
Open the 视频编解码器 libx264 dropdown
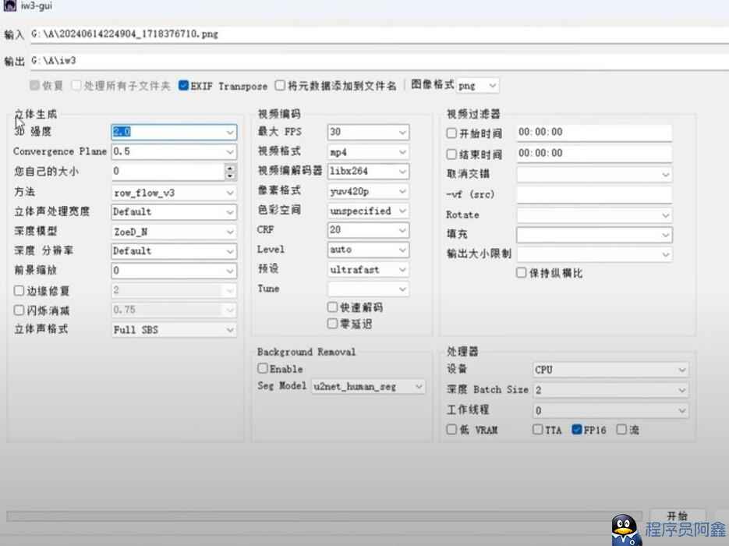click(368, 171)
